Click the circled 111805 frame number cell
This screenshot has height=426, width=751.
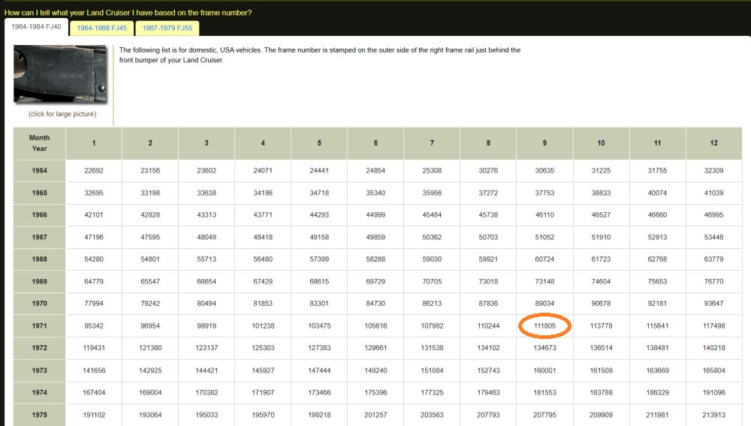pos(544,326)
